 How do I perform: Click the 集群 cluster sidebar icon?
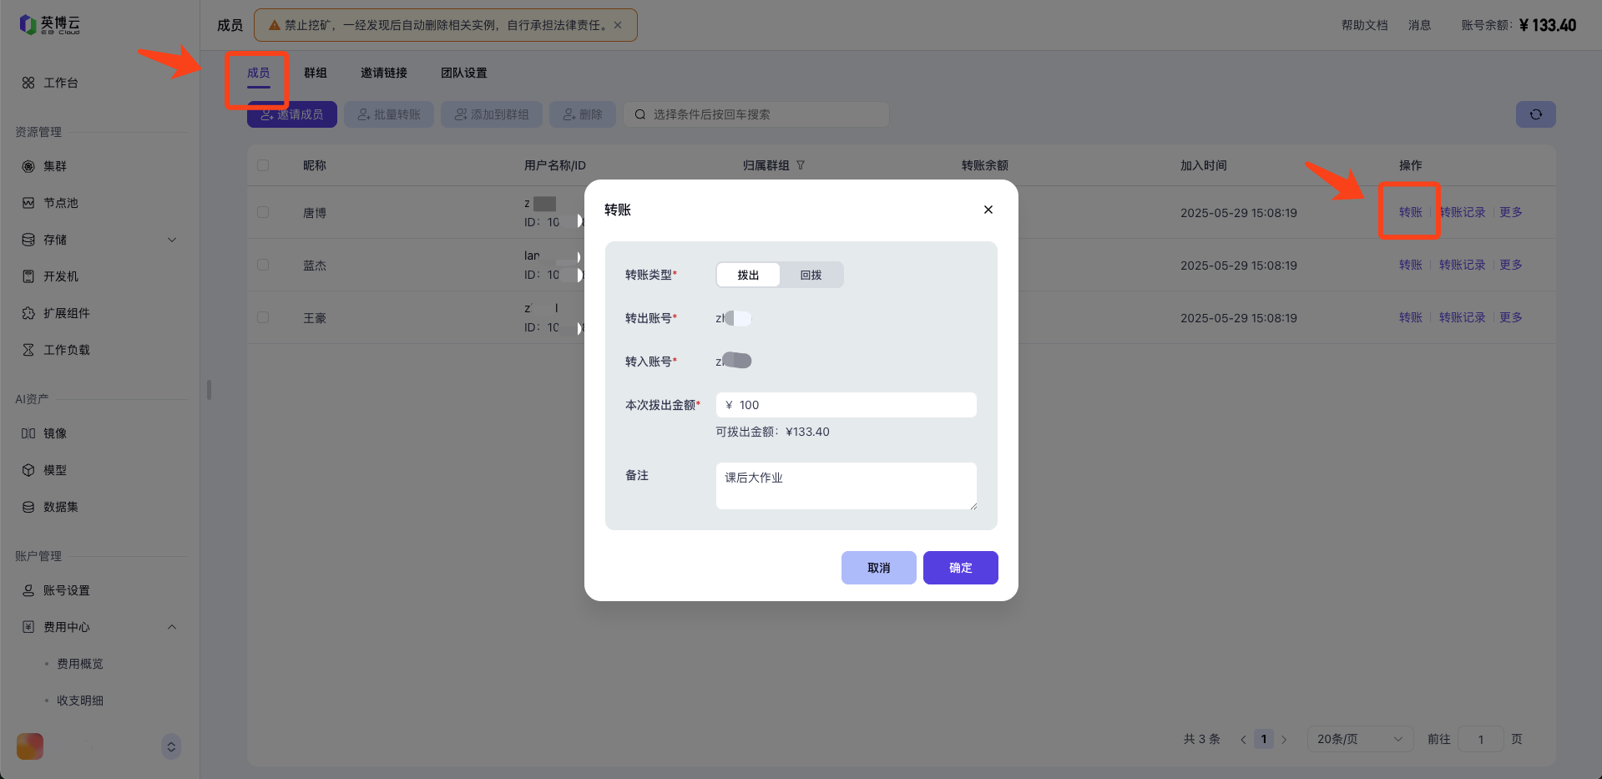(28, 166)
